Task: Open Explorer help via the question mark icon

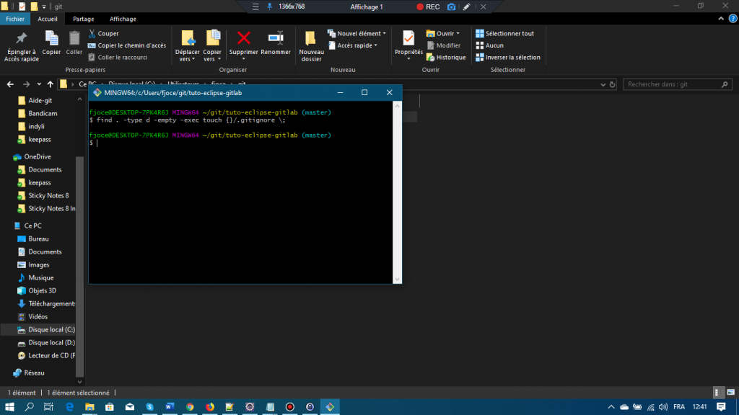Action: pyautogui.click(x=733, y=19)
